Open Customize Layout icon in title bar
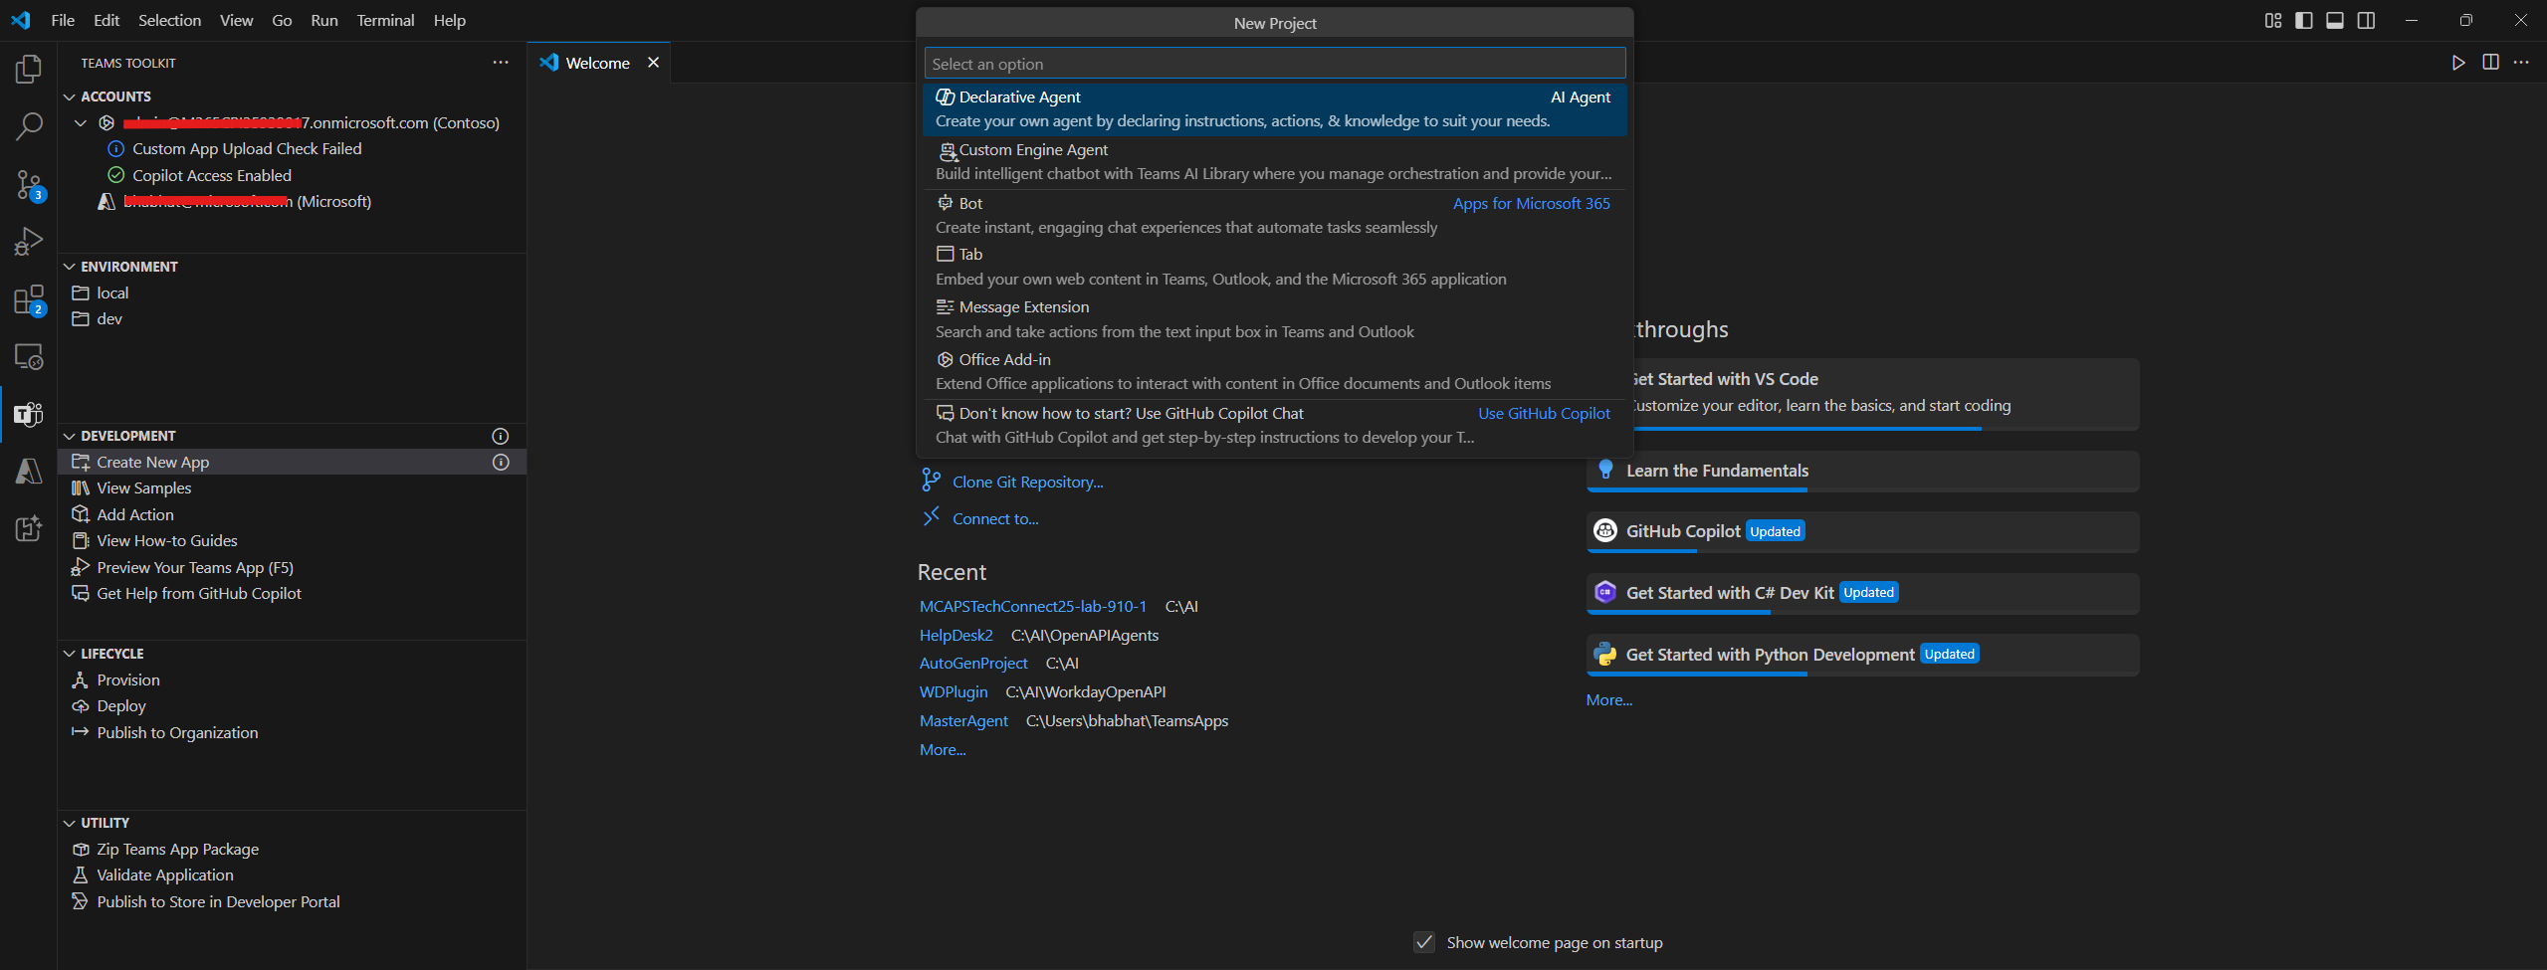The height and width of the screenshot is (970, 2547). pyautogui.click(x=2273, y=20)
